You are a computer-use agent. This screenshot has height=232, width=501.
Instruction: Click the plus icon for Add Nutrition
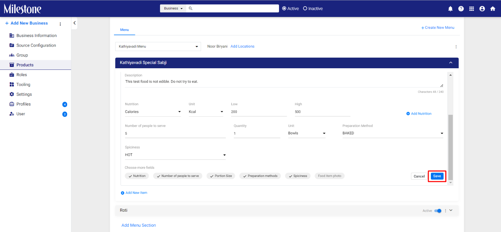point(408,114)
